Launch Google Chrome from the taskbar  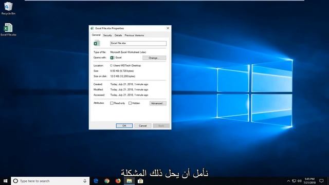click(107, 181)
